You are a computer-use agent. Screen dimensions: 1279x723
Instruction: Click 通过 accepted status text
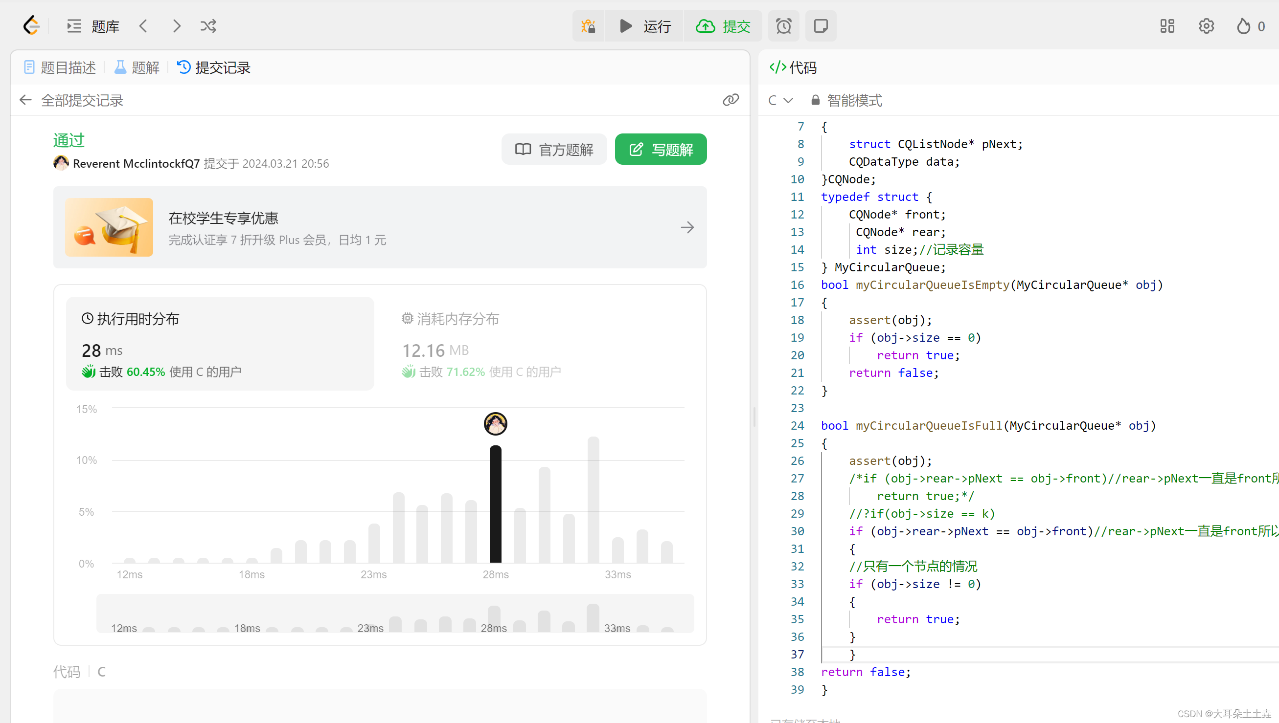coord(69,140)
